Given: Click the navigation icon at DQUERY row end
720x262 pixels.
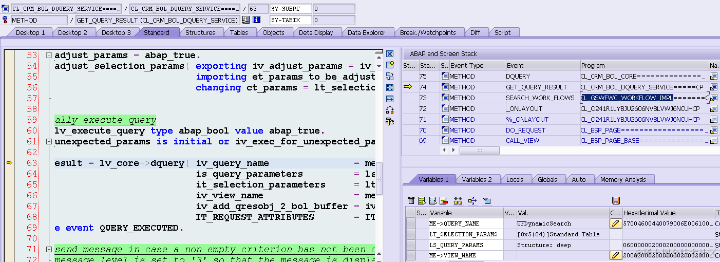Looking at the screenshot, I should [714, 77].
